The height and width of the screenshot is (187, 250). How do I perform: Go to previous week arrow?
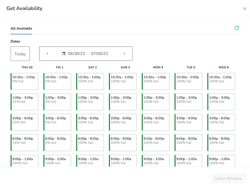47,53
